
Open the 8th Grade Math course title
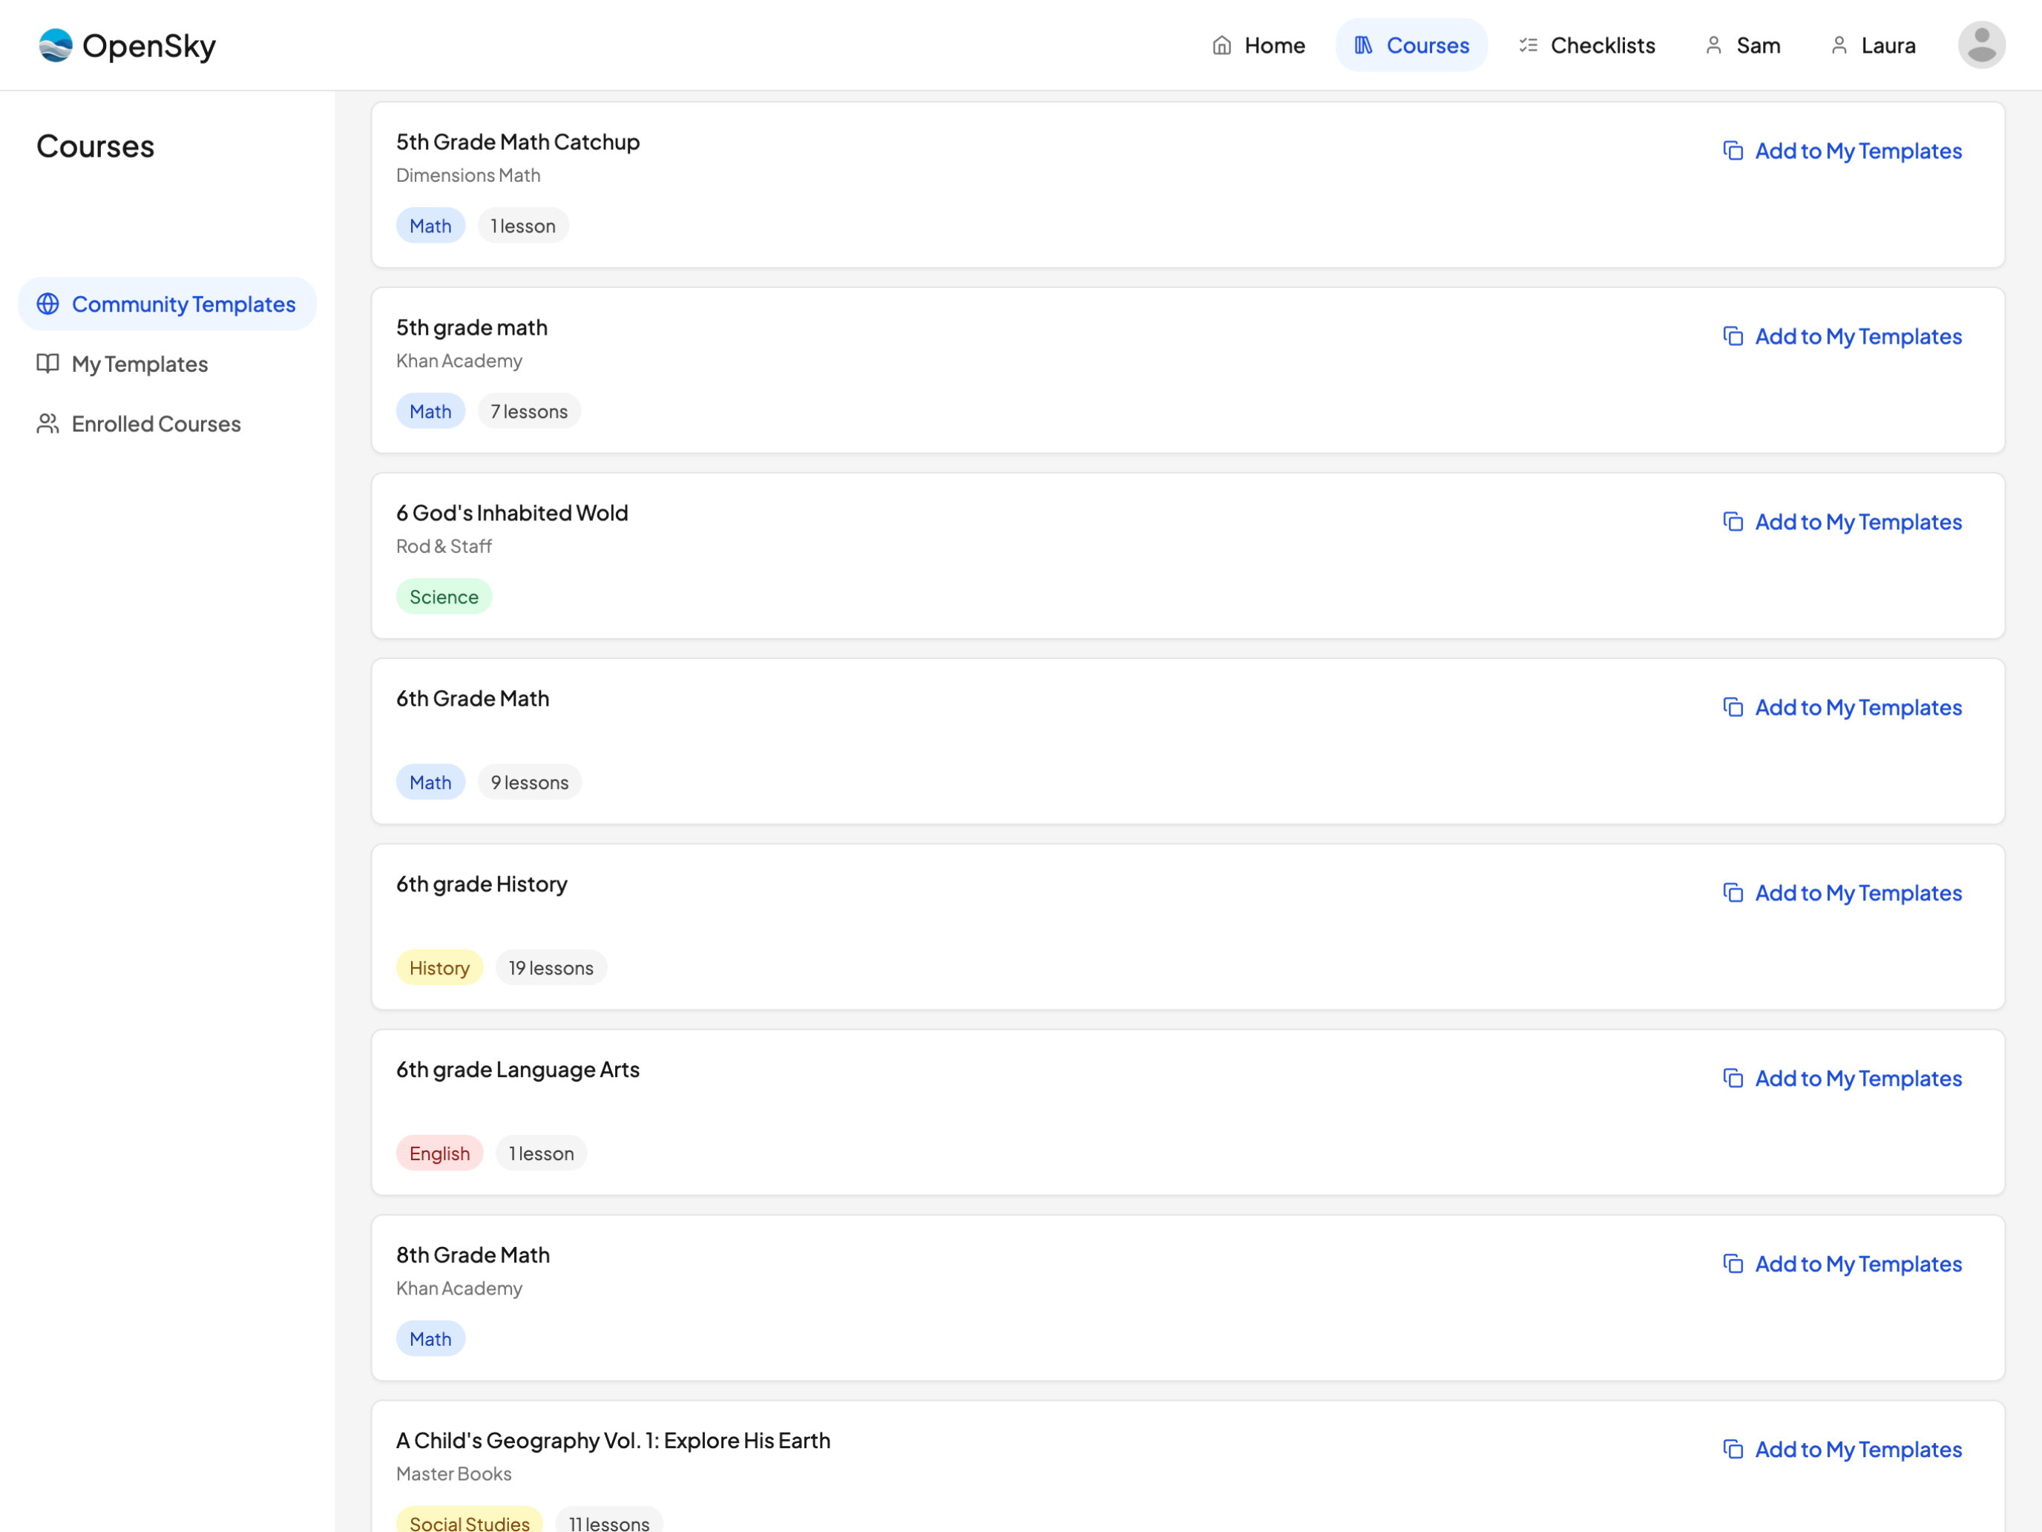point(473,1256)
